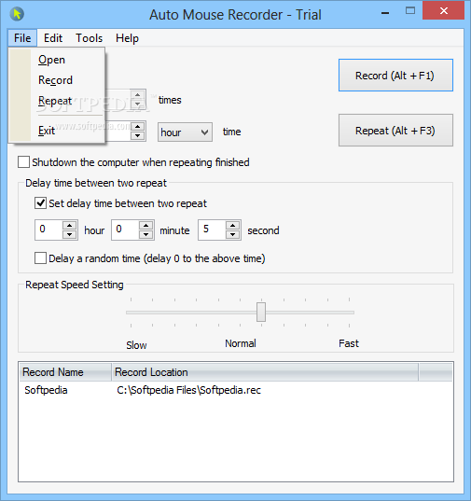Click the Auto Mouse Recorder app icon
Viewport: 471px width, 501px height.
(17, 14)
